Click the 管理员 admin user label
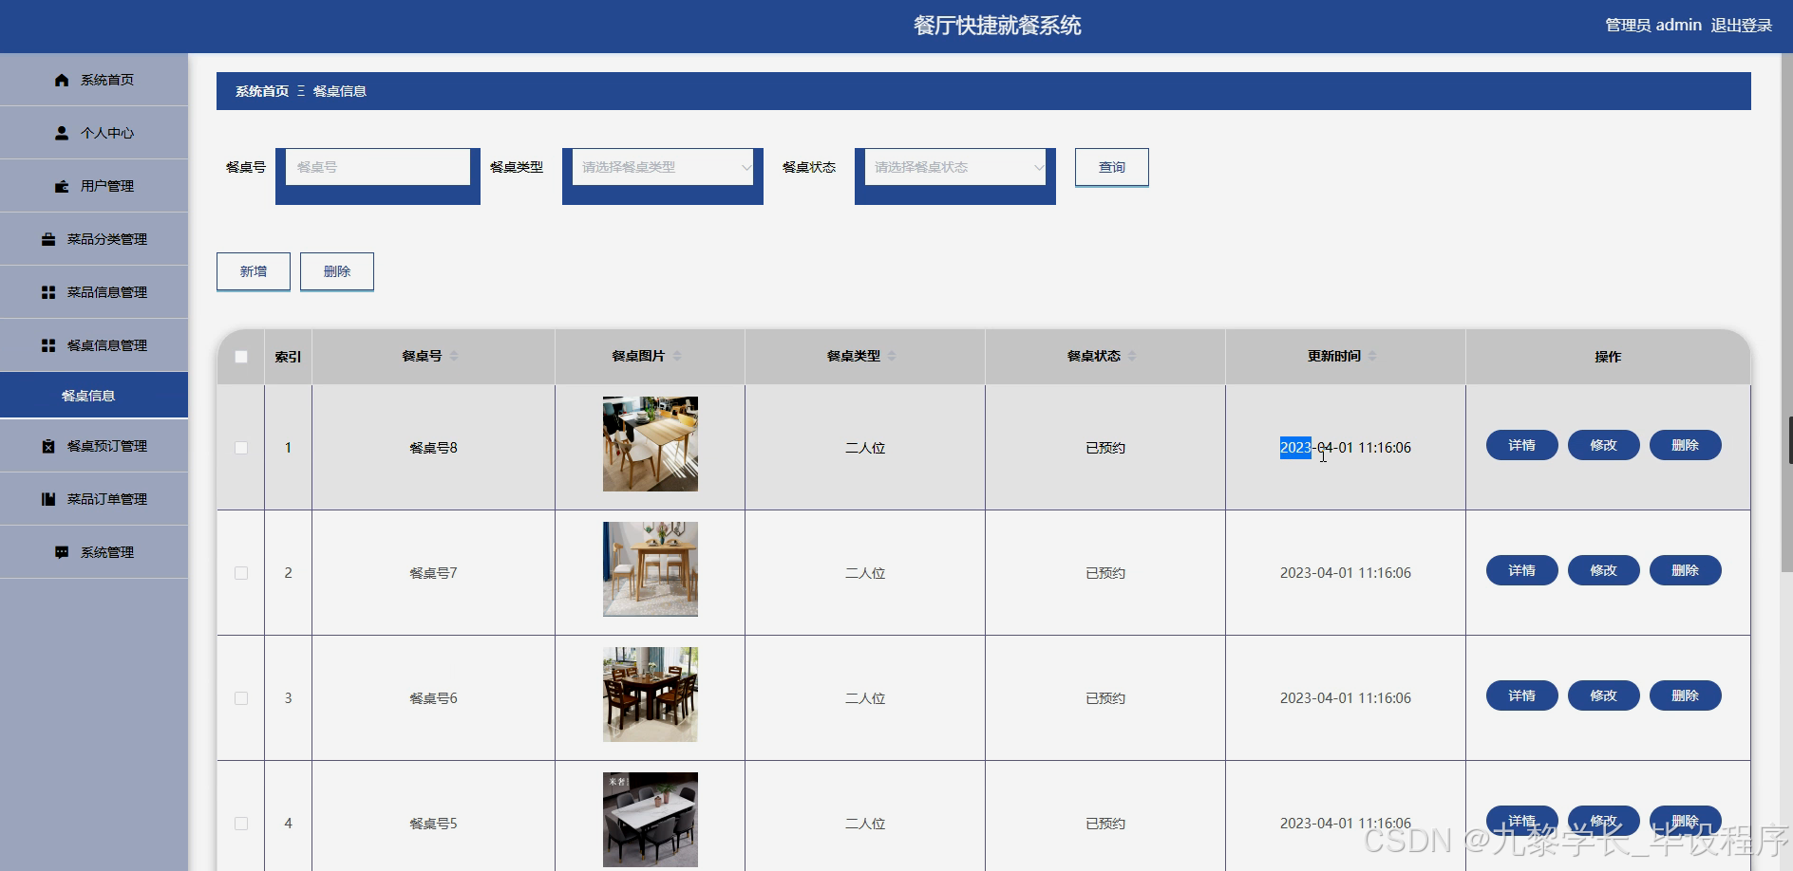The image size is (1793, 871). tap(1653, 26)
